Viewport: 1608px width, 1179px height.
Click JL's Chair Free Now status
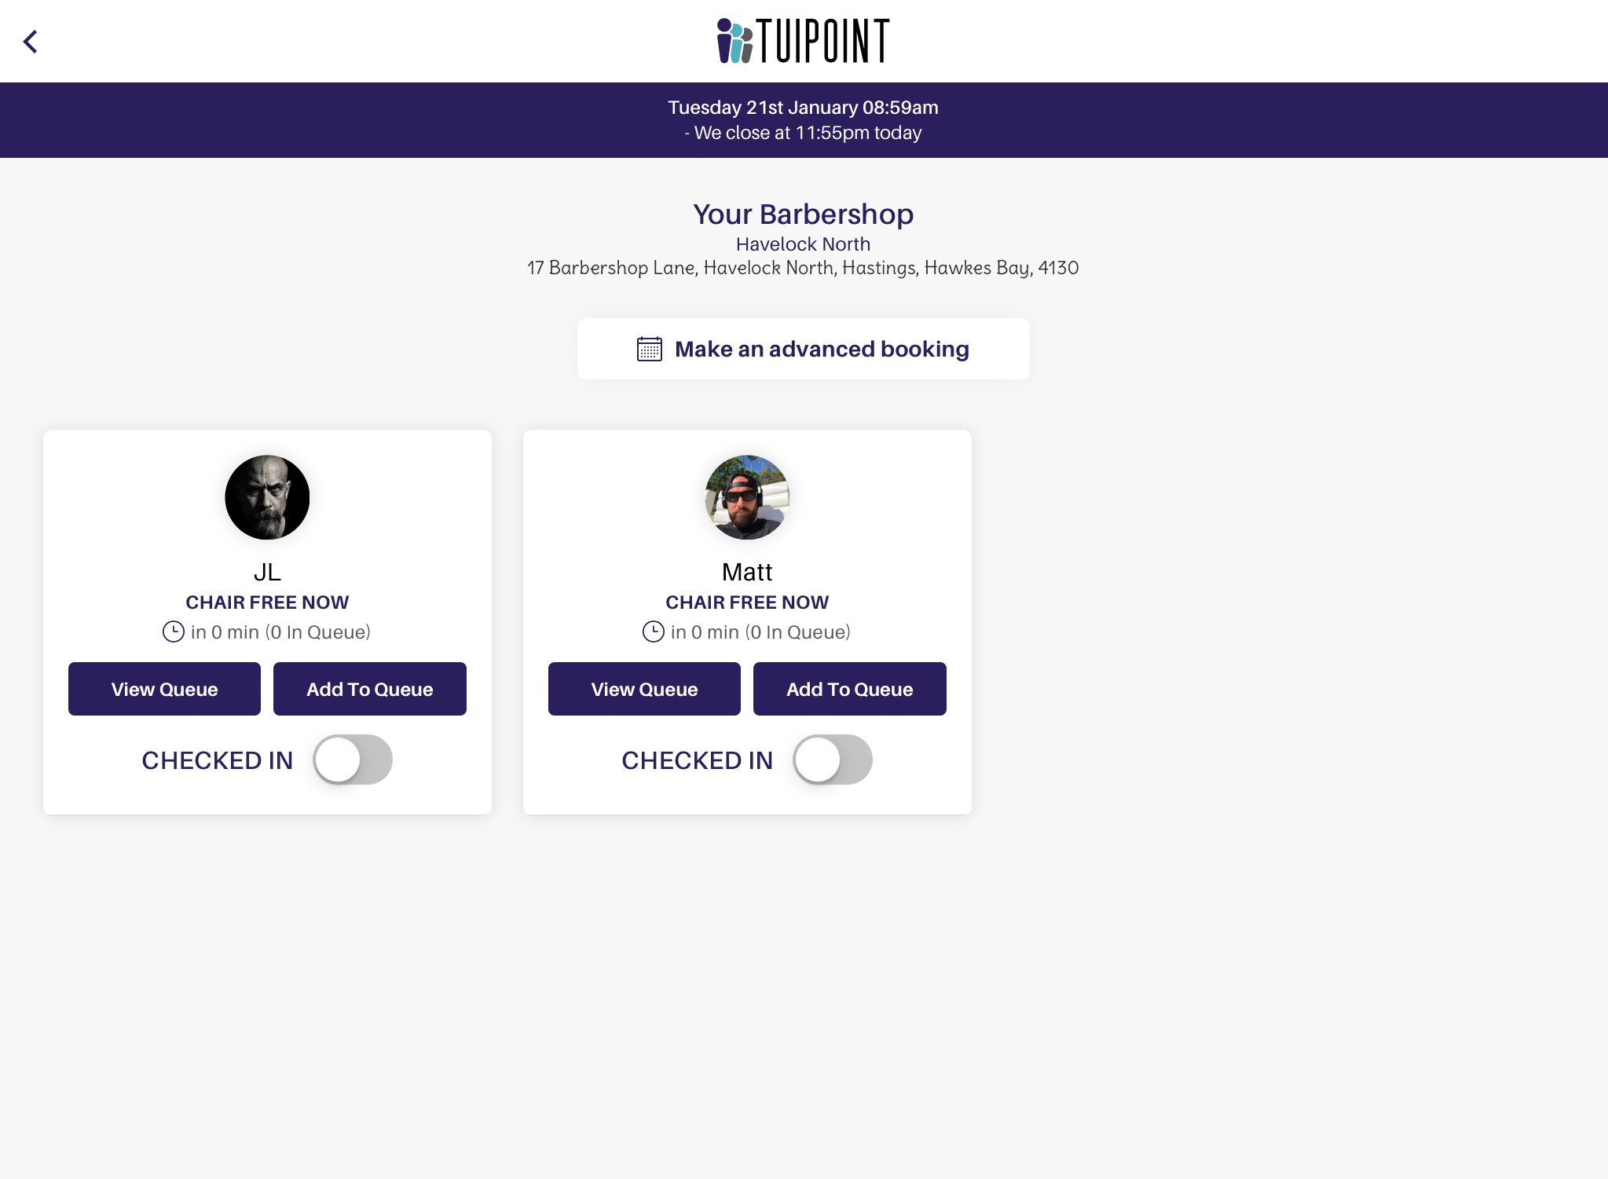pos(267,602)
